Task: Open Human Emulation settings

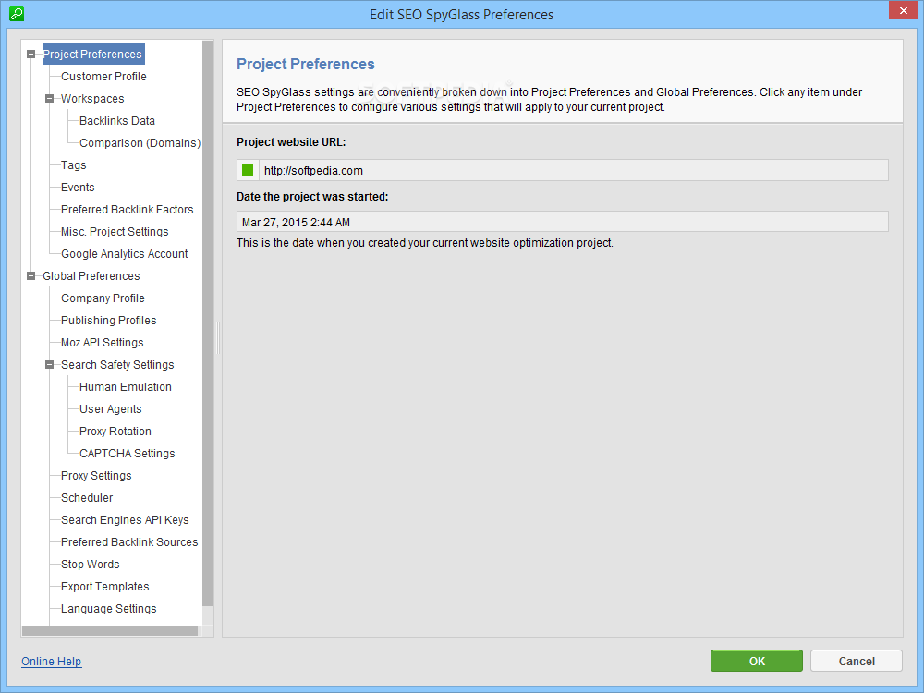Action: pyautogui.click(x=126, y=387)
